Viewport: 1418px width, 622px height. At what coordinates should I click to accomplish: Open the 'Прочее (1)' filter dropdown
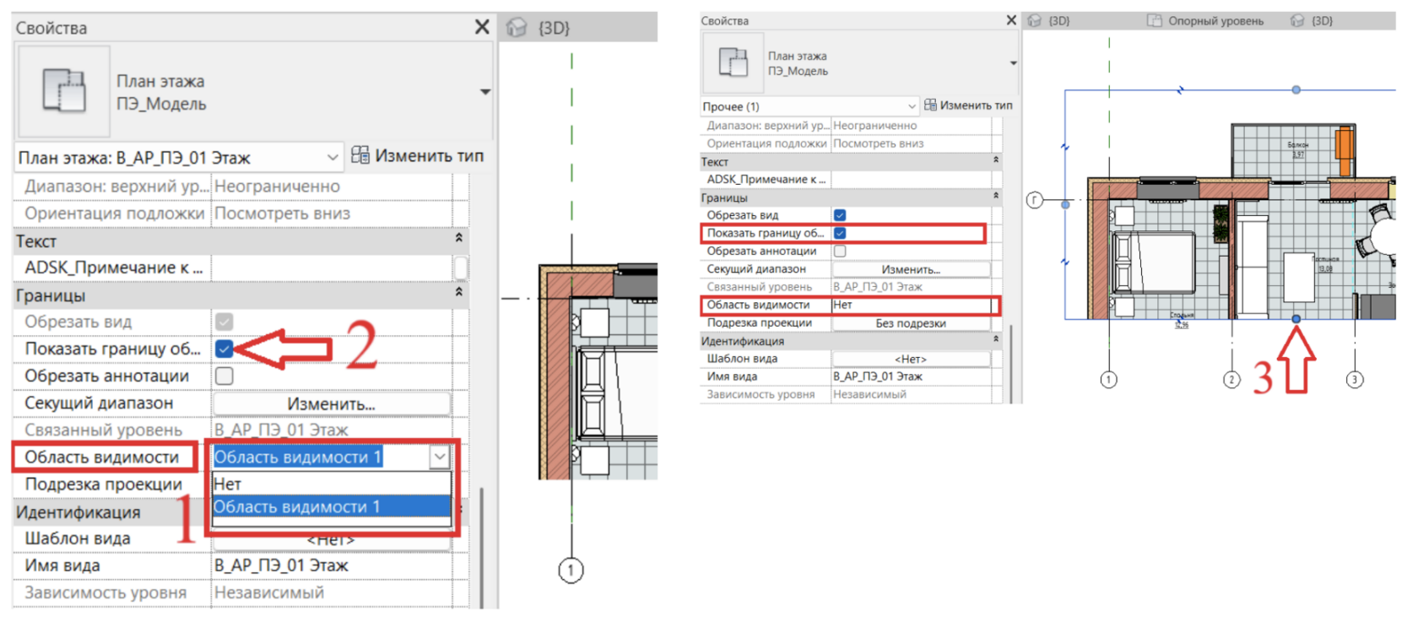pyautogui.click(x=809, y=106)
